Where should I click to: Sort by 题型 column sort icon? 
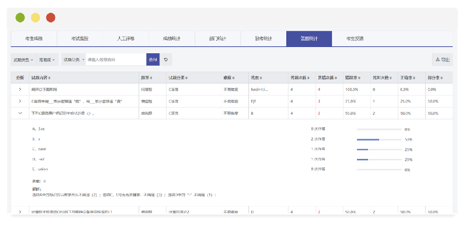(152, 78)
